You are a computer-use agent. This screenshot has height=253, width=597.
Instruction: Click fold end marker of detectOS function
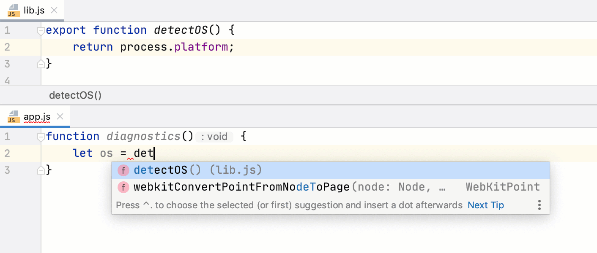pyautogui.click(x=41, y=64)
